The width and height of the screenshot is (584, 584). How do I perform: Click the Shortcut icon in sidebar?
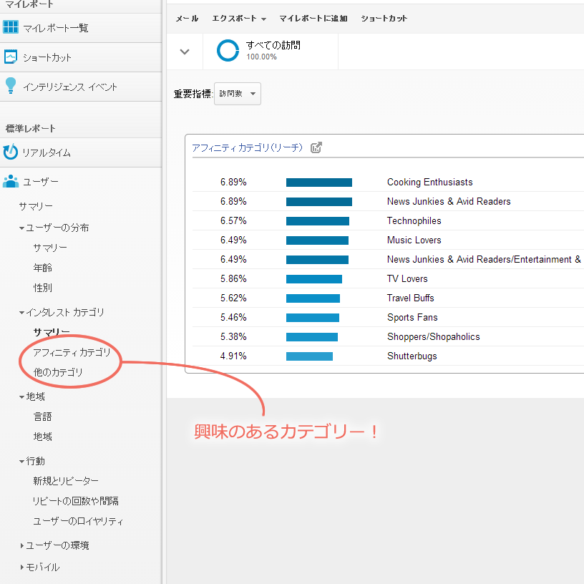11,57
